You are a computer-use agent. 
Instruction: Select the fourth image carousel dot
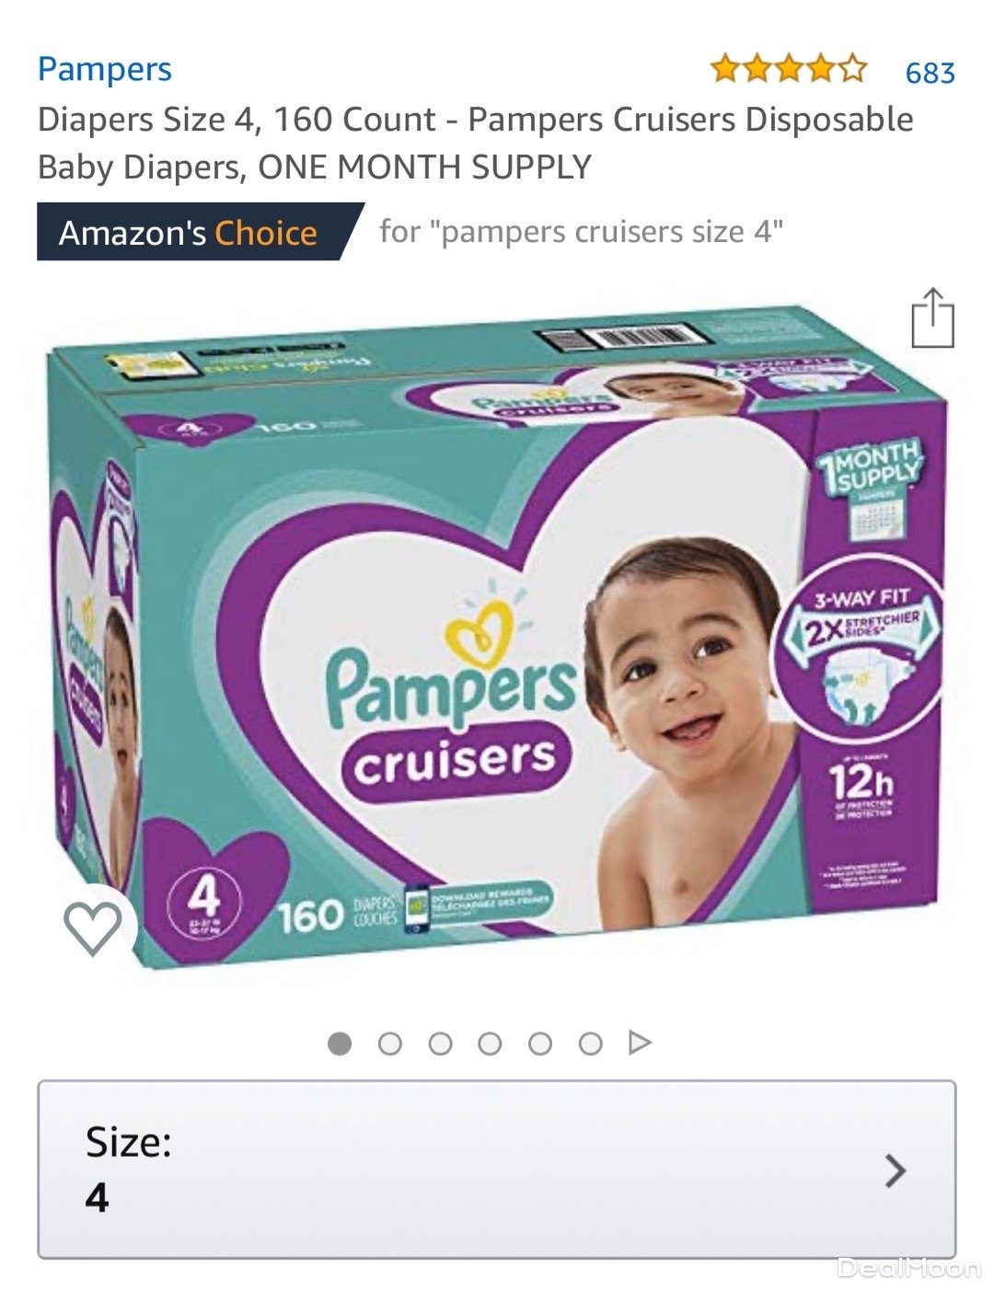[x=491, y=1043]
